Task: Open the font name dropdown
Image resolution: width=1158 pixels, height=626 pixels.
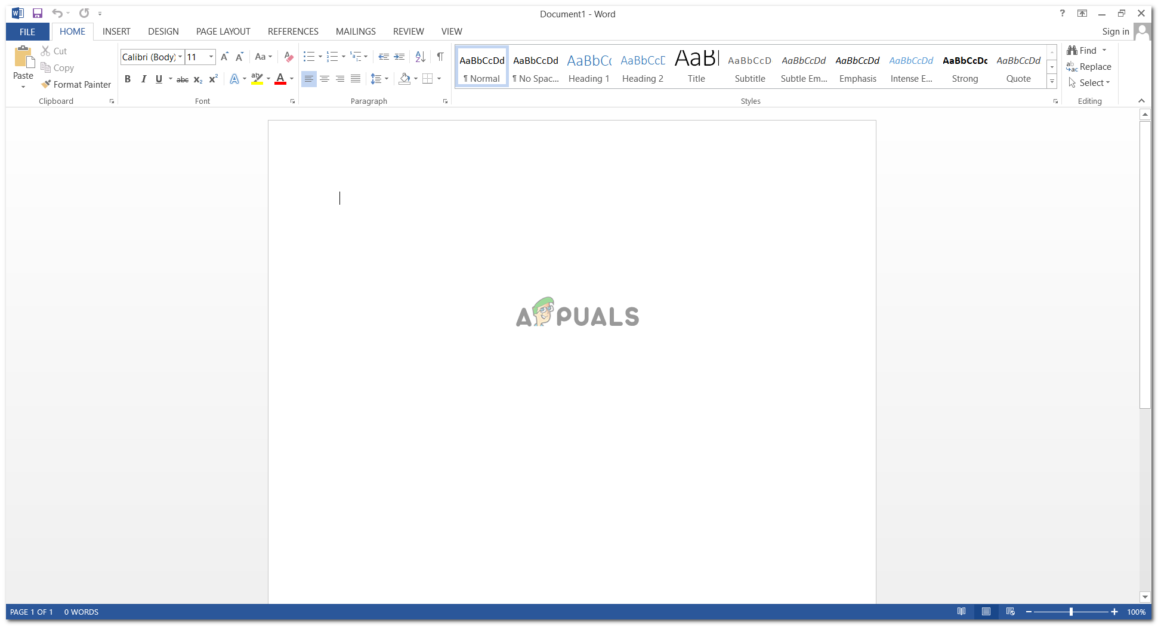Action: [180, 57]
